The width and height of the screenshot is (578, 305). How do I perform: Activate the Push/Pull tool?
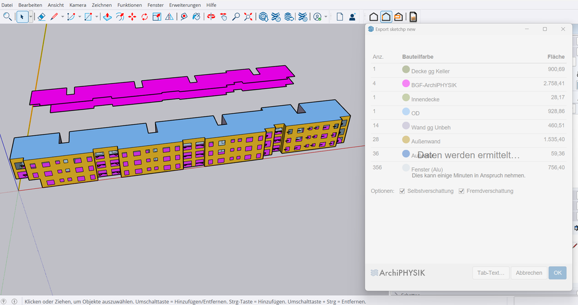click(107, 17)
